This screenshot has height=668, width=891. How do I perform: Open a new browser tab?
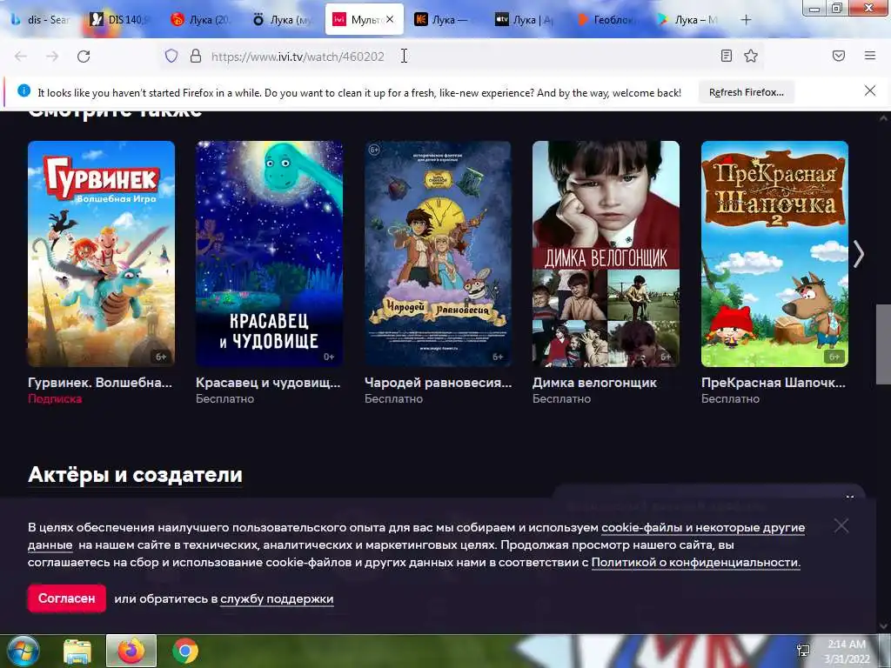click(746, 20)
